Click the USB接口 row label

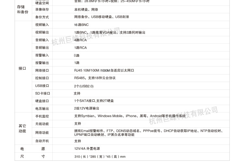[42, 86]
